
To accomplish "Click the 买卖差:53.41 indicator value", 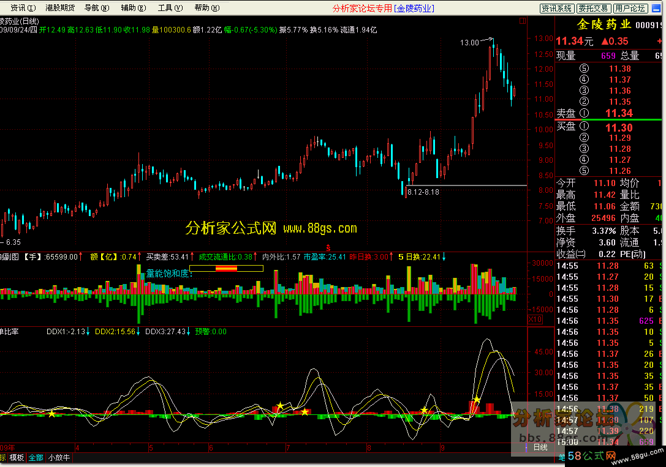I will pyautogui.click(x=167, y=257).
